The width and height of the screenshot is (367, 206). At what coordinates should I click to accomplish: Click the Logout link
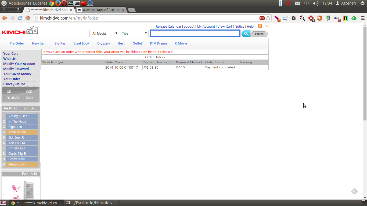[189, 27]
